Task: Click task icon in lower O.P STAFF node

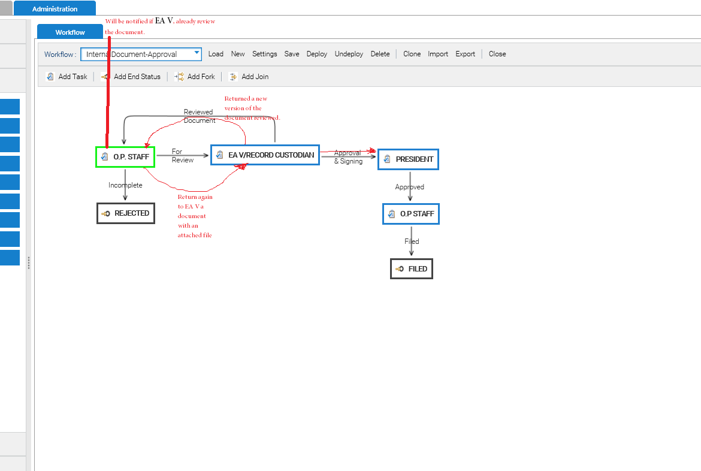Action: click(x=391, y=214)
